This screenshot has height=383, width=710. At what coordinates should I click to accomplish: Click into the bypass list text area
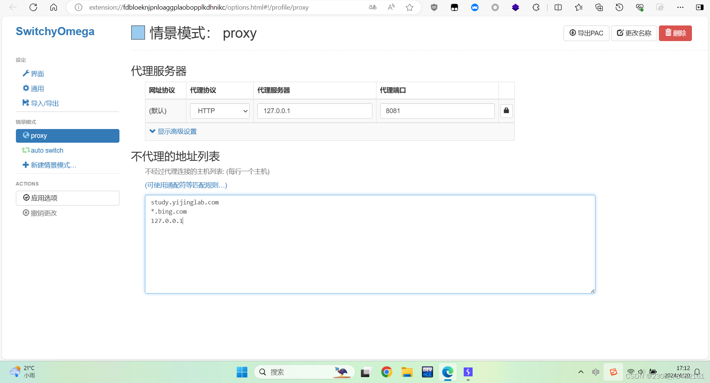(x=370, y=244)
